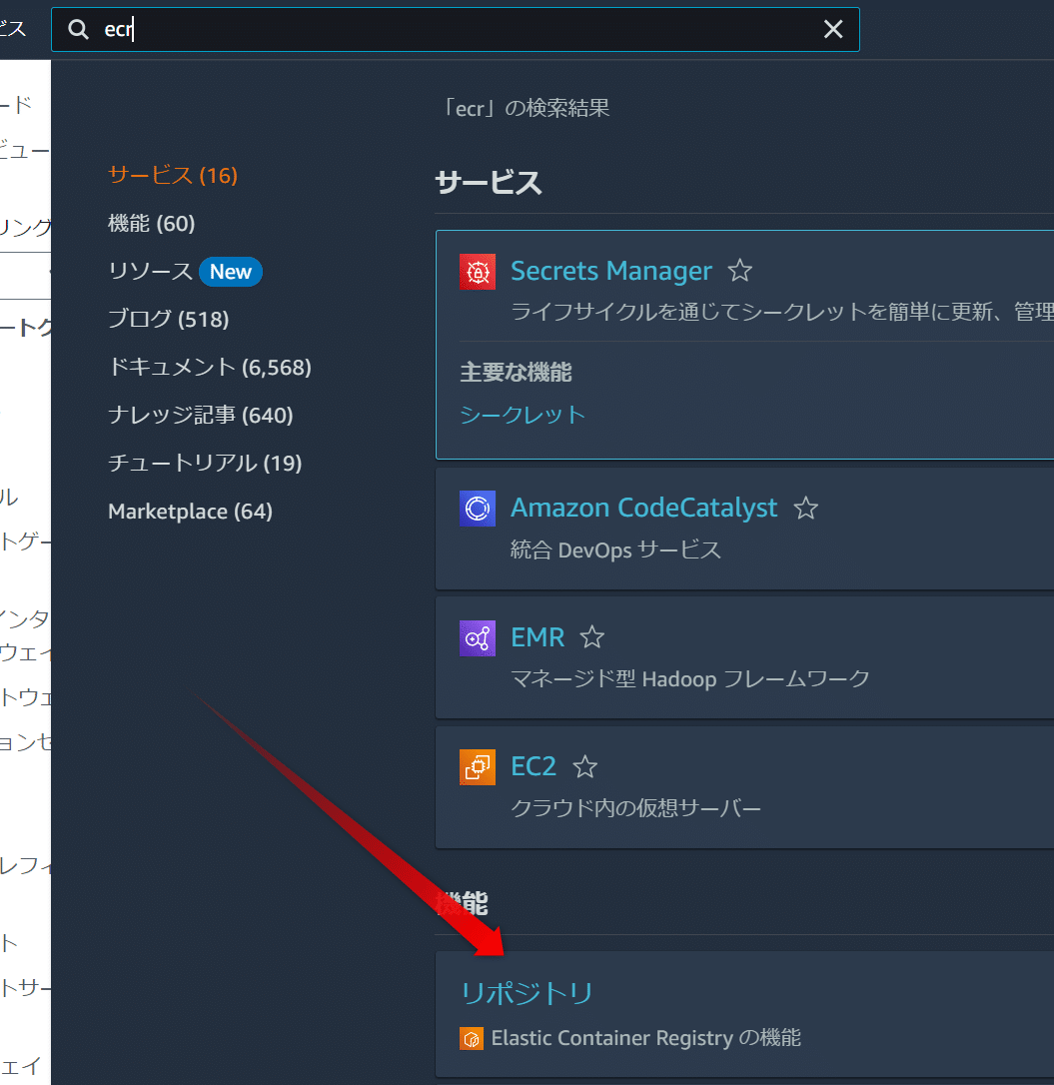Select the サービス (16) filter
1054x1085 pixels.
(x=173, y=175)
